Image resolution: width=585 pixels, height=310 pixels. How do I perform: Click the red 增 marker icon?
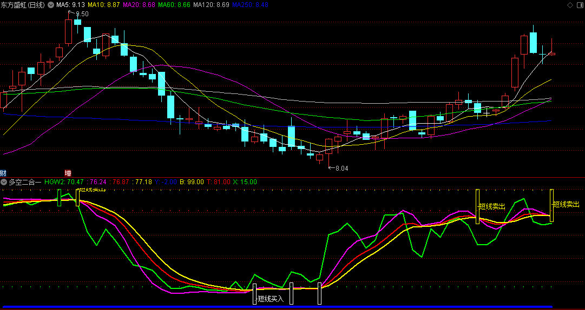68,173
